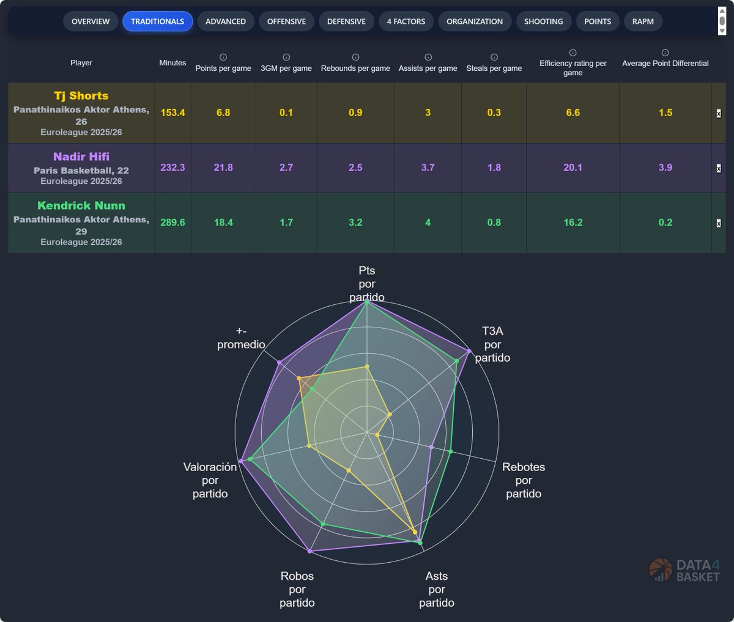Switch to the 4 Factors tab
The image size is (734, 622).
coord(406,21)
